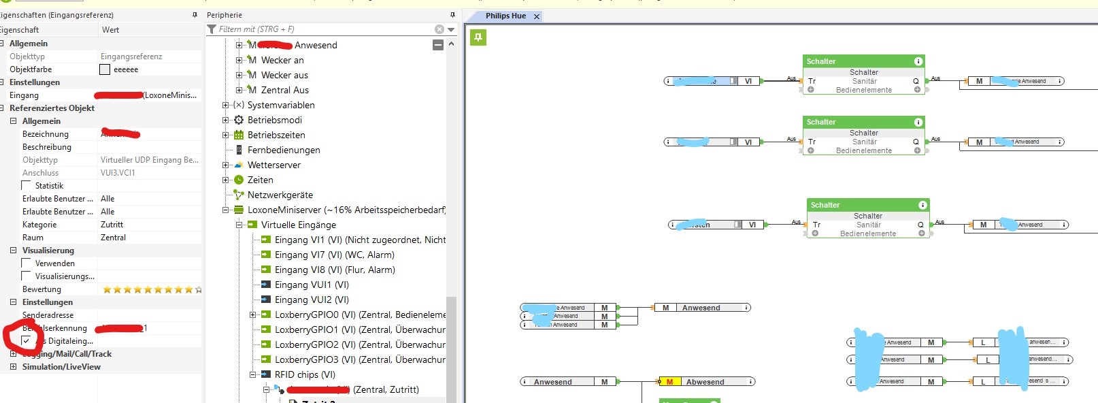Open the Objektfarbe color swatch

(105, 69)
